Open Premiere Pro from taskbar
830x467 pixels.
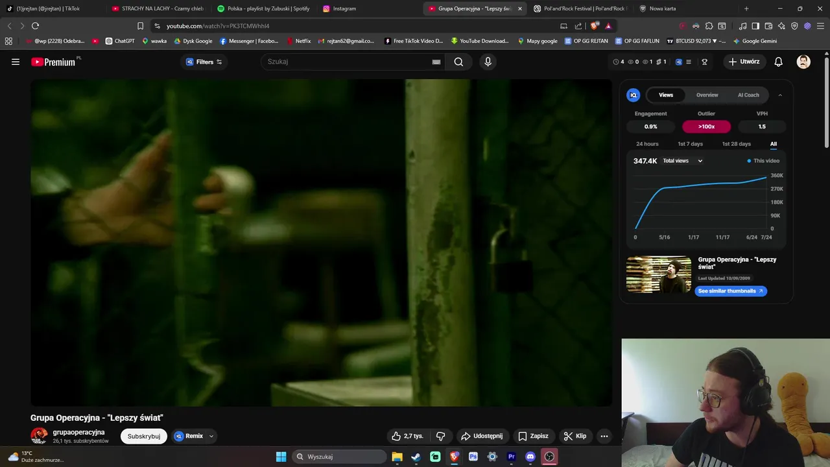coord(512,457)
